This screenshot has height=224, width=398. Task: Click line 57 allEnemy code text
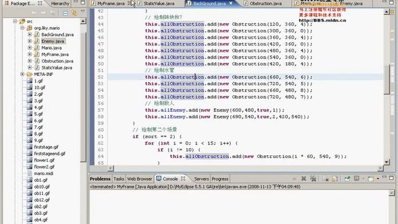[x=215, y=110]
